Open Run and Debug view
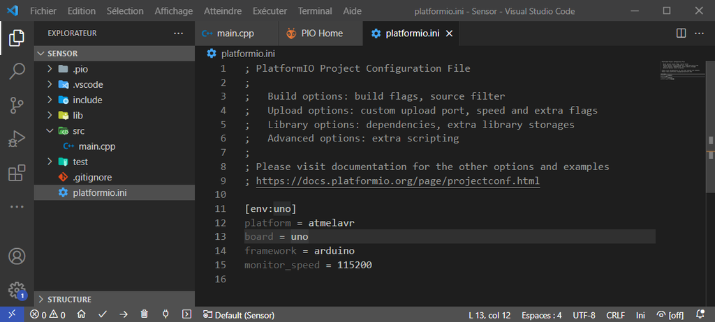Viewport: 715px width, 322px height. [x=17, y=139]
